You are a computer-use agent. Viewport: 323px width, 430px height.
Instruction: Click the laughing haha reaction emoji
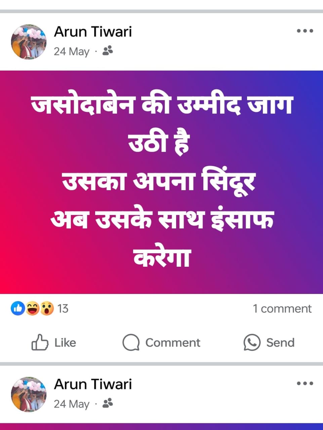coord(33,308)
